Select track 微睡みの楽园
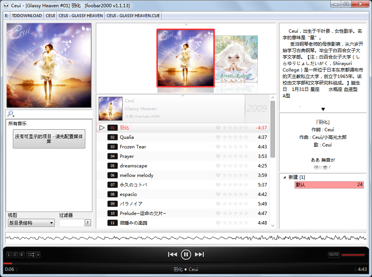Screen dimensions: 372x277 pos(183,223)
